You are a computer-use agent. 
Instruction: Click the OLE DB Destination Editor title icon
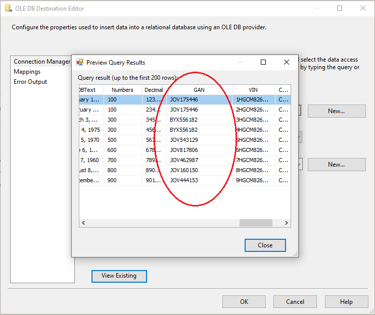[8, 9]
